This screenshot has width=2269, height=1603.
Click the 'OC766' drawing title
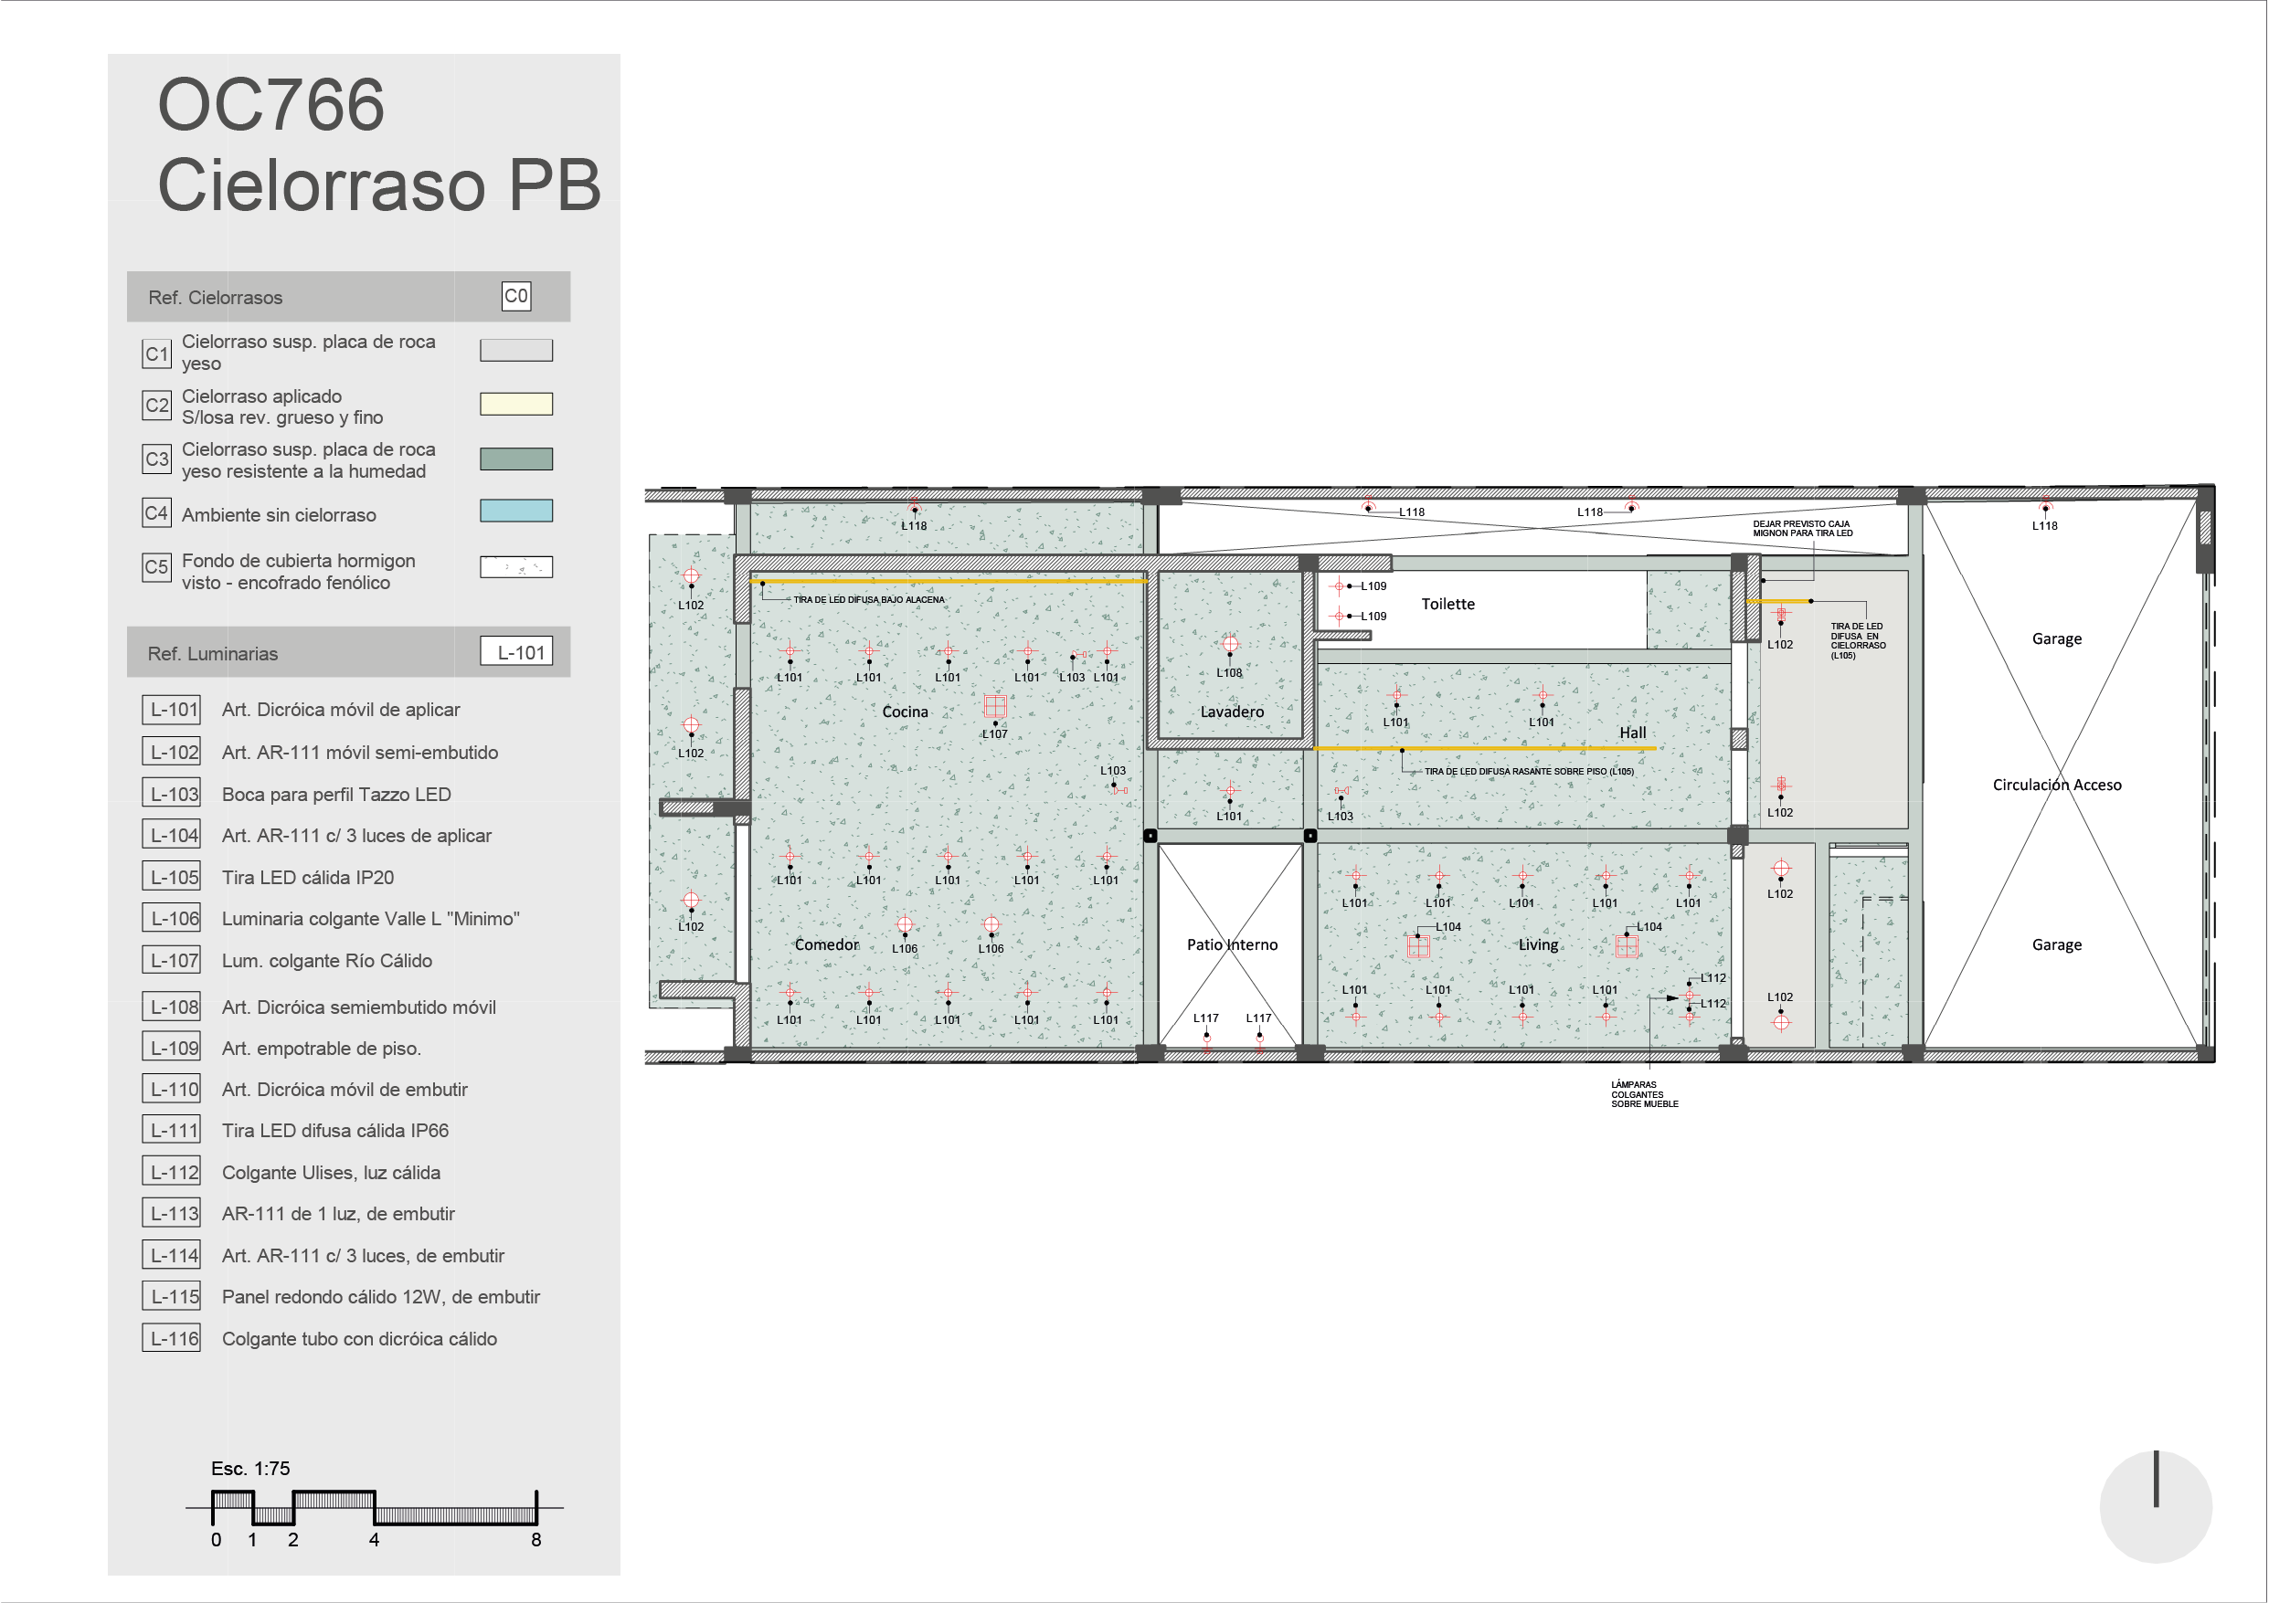coord(271,105)
